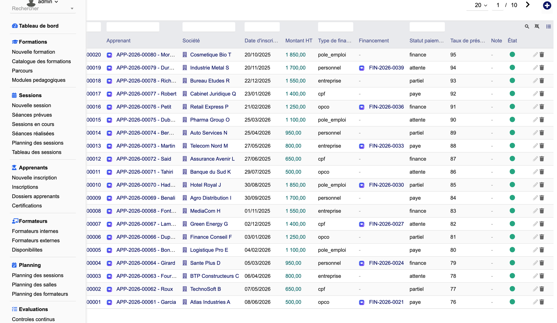
Task: Click record icon before FIN-2026-0021
Action: click(362, 302)
